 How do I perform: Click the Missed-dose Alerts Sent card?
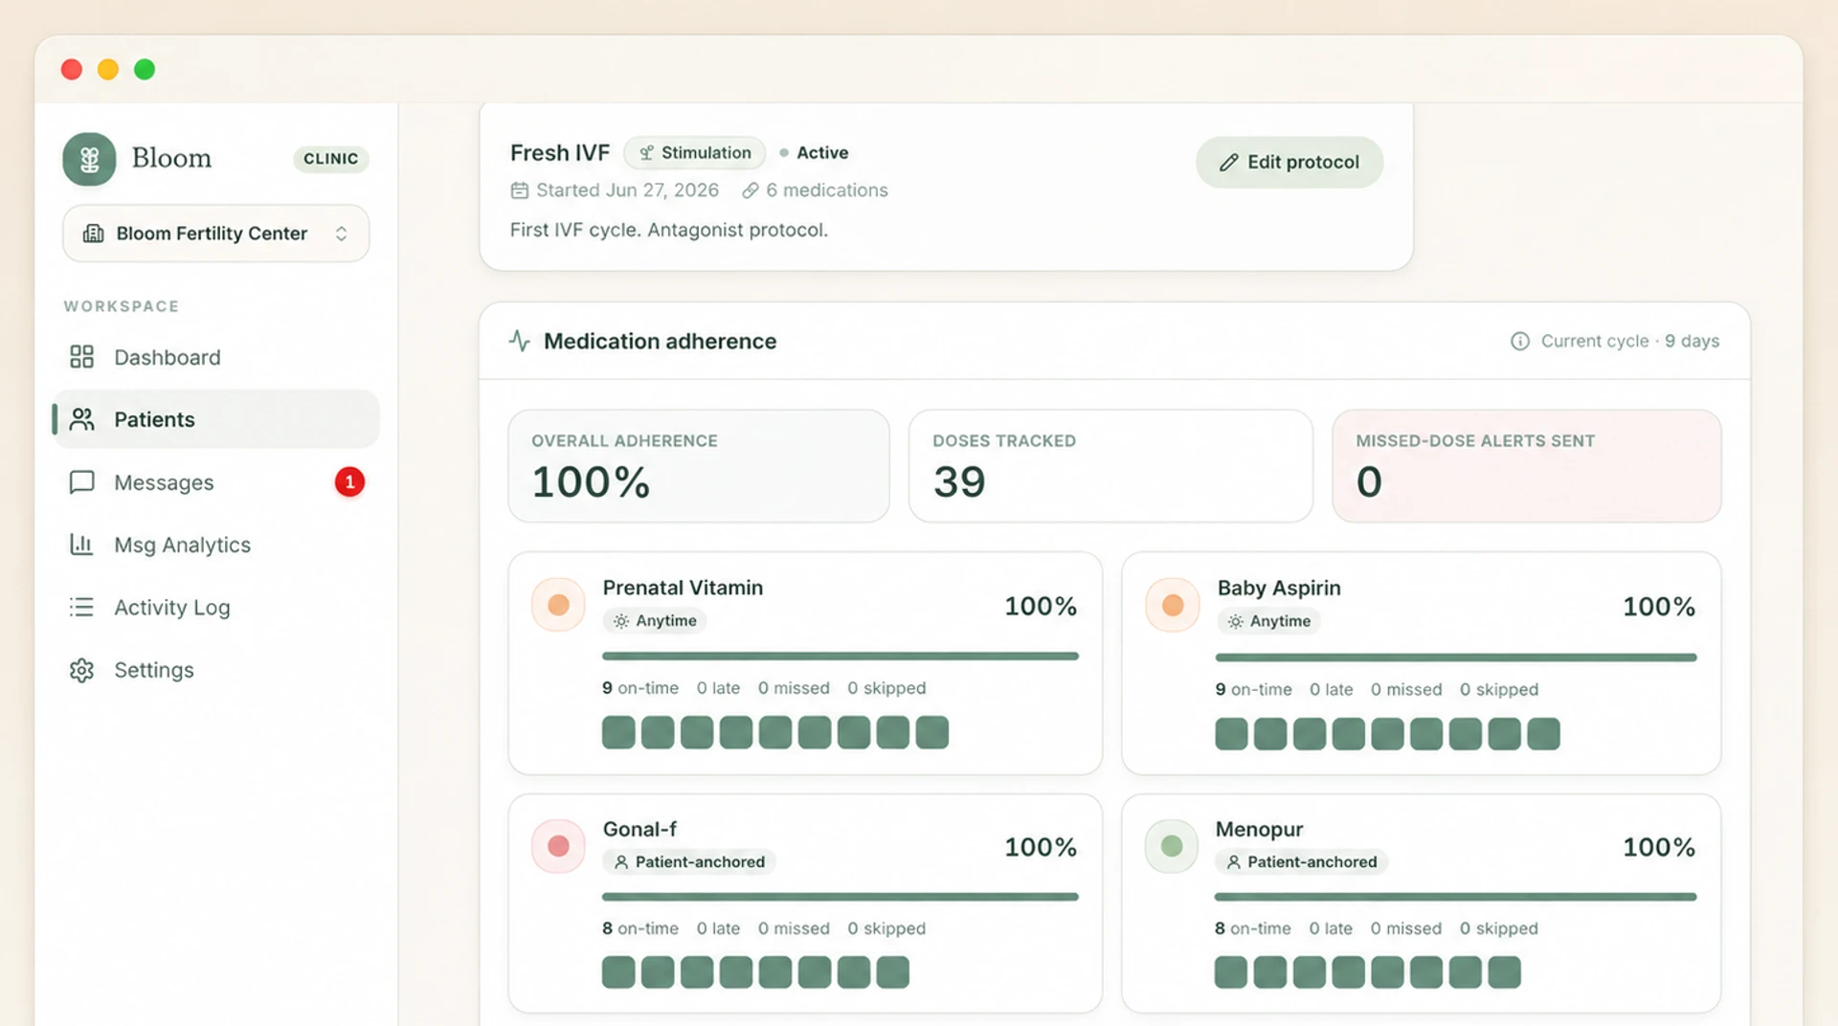[1527, 466]
